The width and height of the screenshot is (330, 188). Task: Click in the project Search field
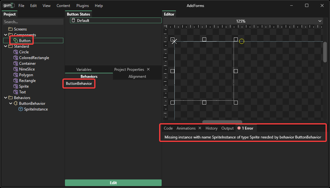tap(33, 22)
